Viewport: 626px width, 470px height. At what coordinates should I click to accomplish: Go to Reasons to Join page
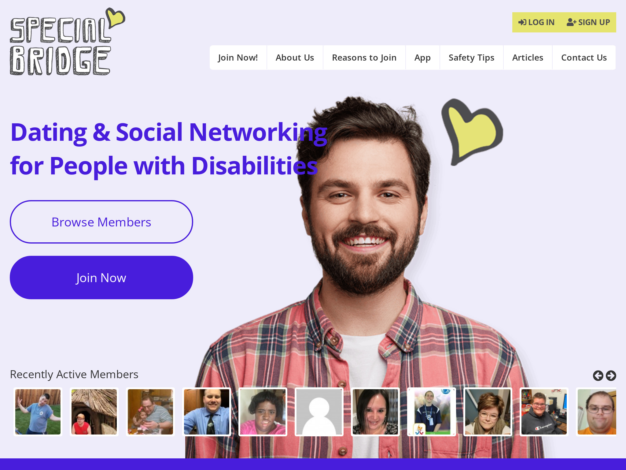(364, 58)
